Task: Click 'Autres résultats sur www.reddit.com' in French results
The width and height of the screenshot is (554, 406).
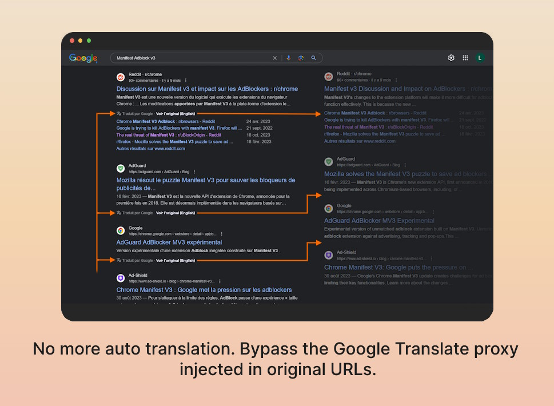Action: [x=150, y=149]
